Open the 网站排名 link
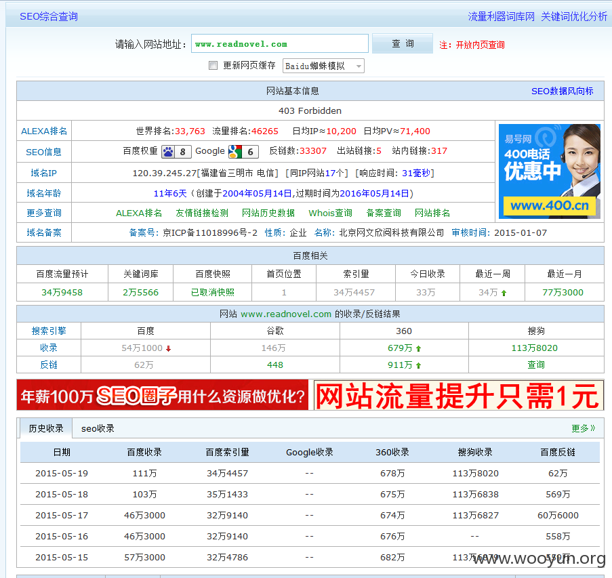This screenshot has height=578, width=612. 432,213
